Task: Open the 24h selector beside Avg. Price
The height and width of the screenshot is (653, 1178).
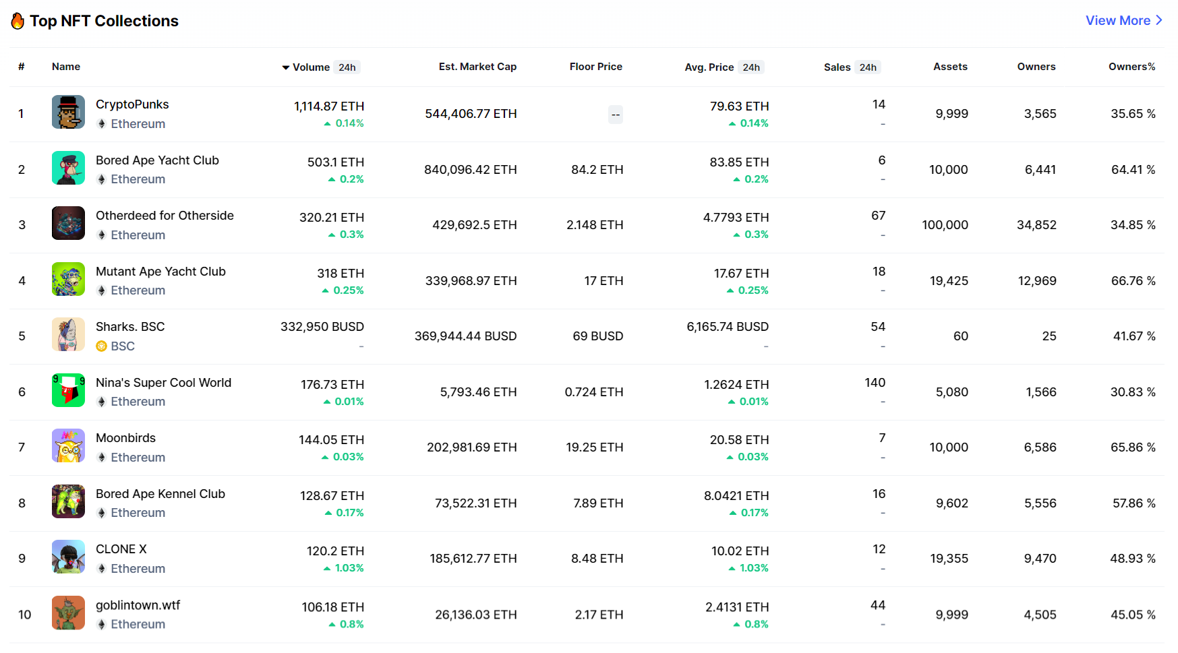Action: (x=751, y=67)
